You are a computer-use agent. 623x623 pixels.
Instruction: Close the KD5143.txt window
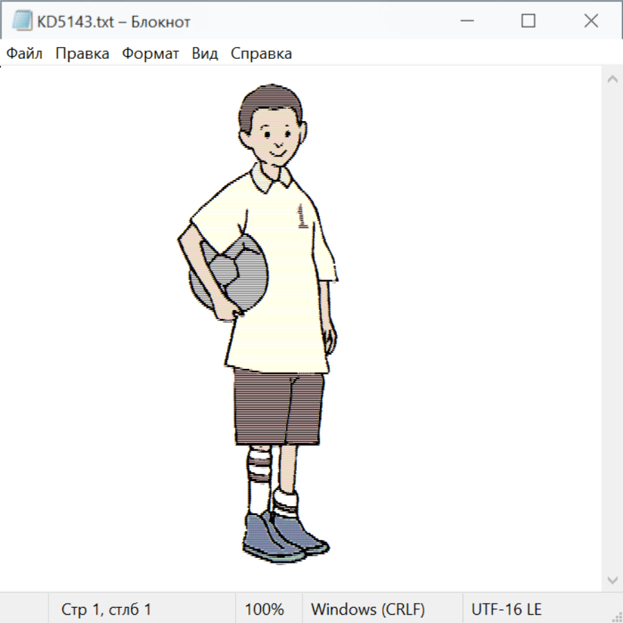point(591,21)
